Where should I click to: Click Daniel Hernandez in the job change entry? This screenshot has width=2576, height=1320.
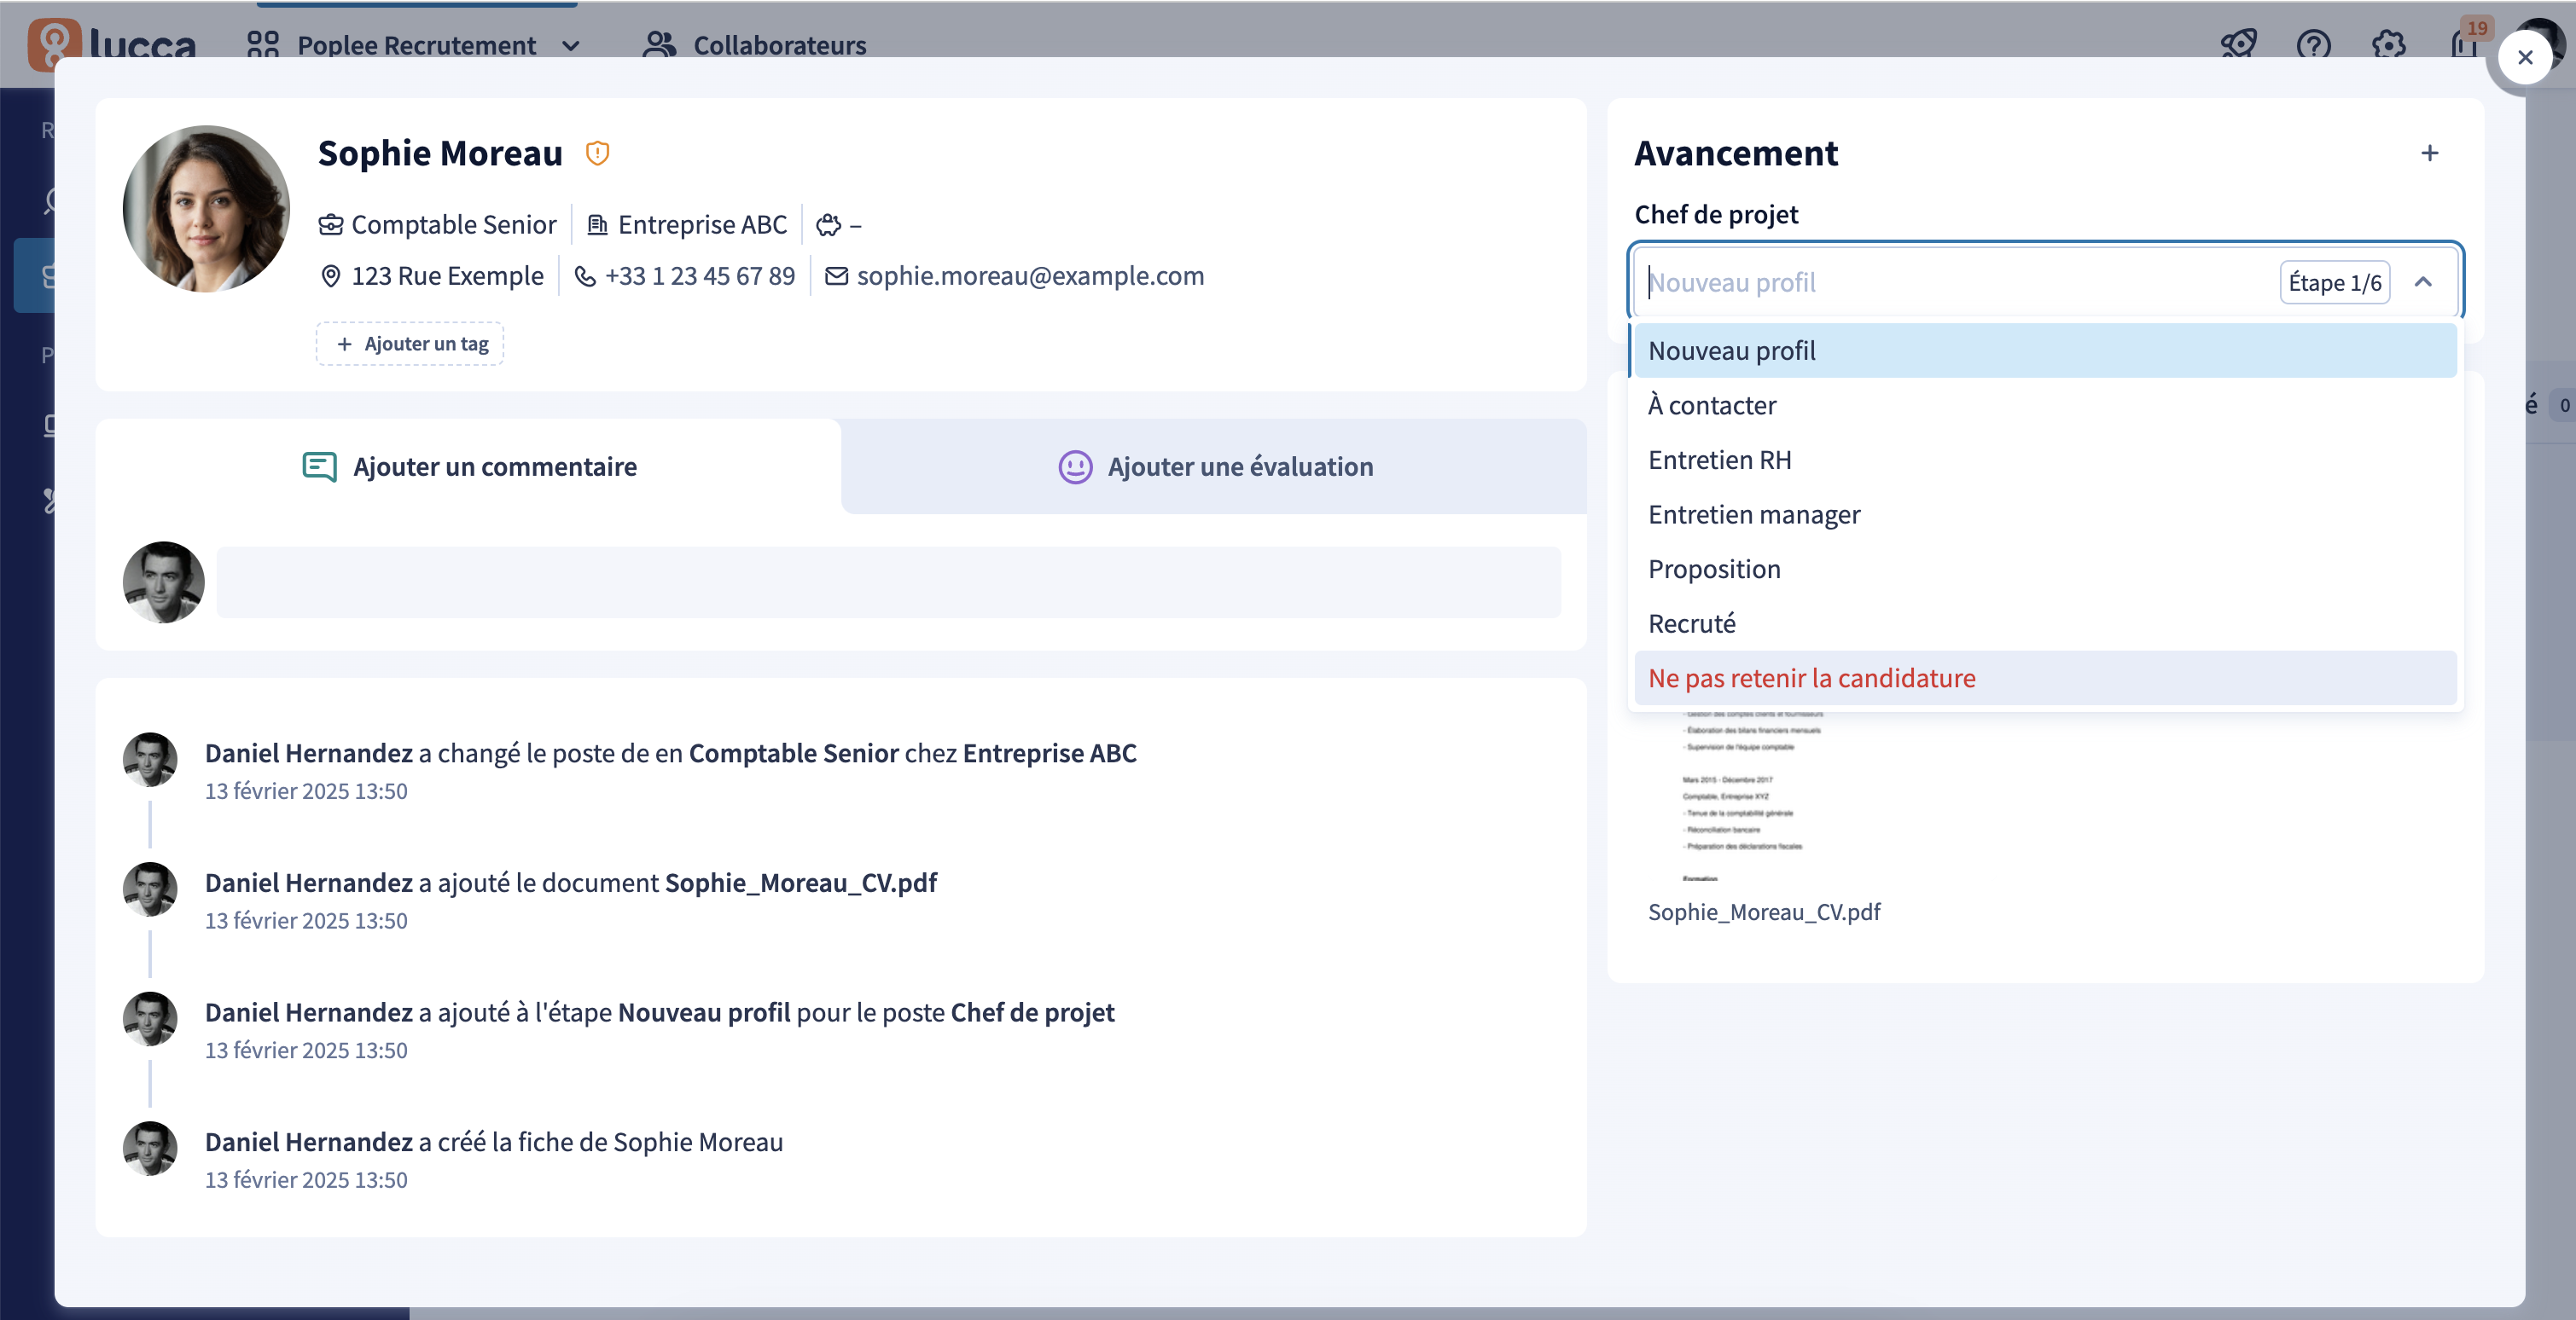click(308, 752)
